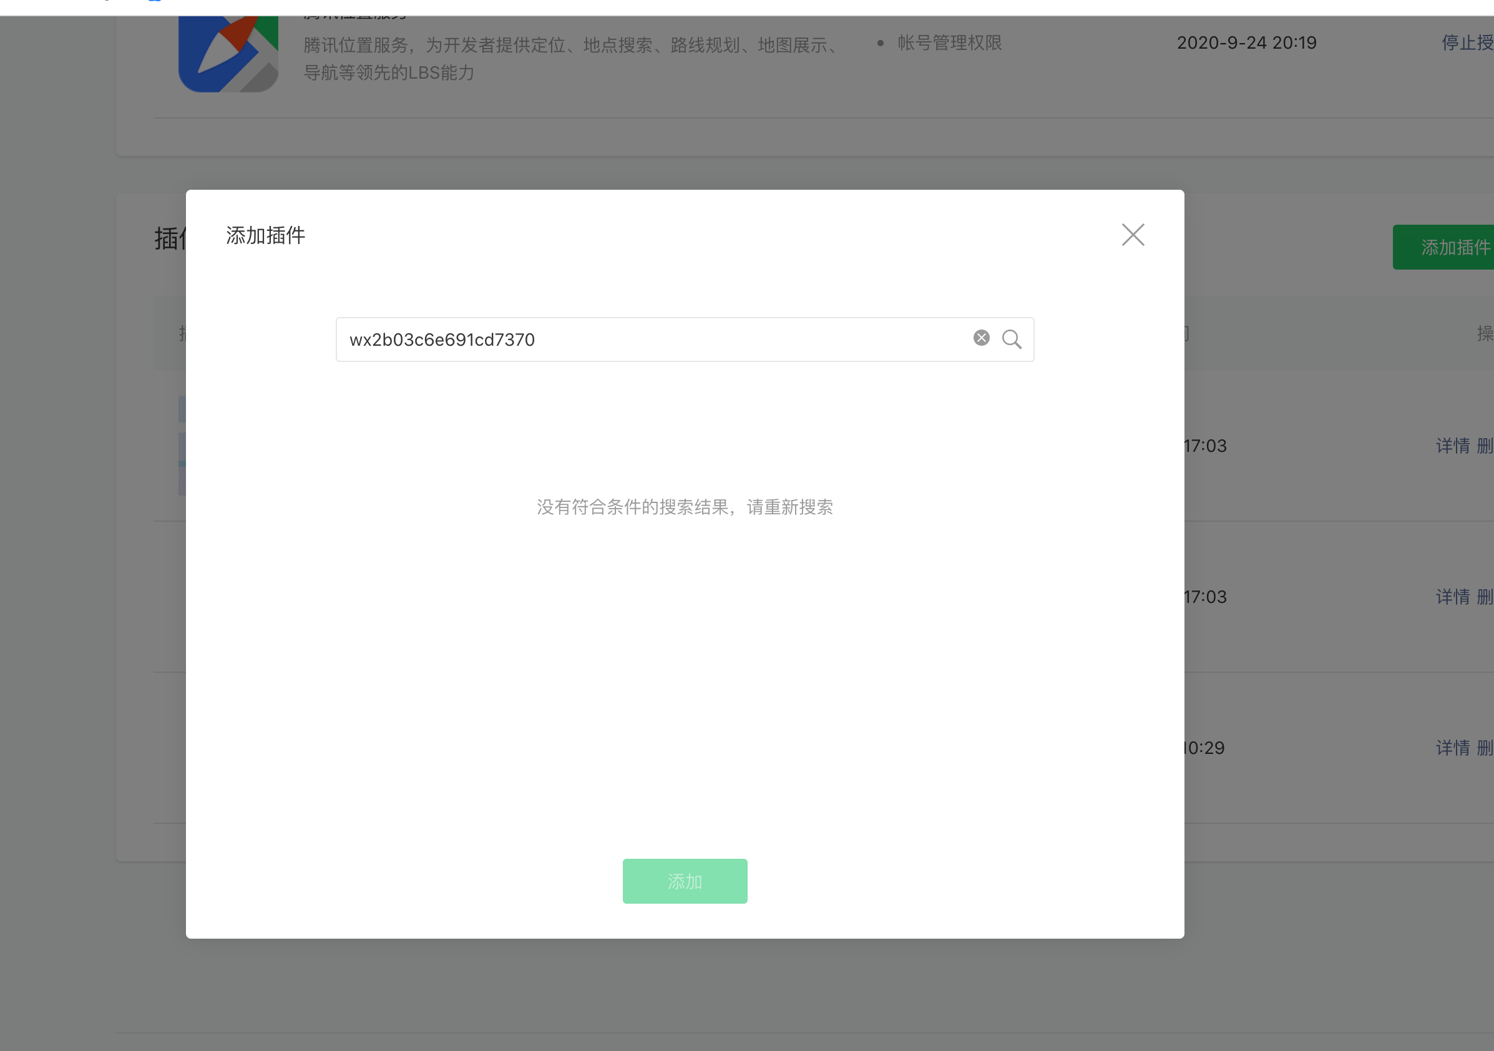Image resolution: width=1494 pixels, height=1051 pixels.
Task: Click the 添加插件 dialog title
Action: click(265, 235)
